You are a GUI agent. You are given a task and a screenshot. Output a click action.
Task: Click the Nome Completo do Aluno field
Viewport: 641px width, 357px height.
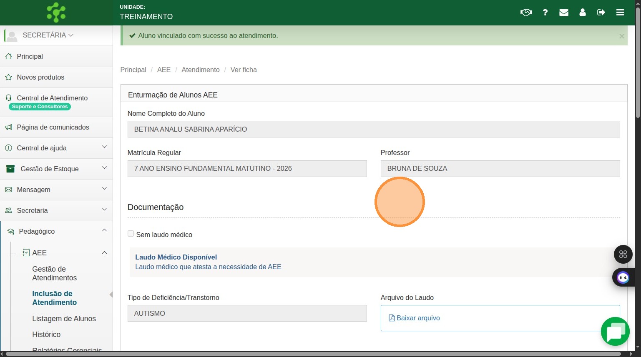tap(373, 129)
